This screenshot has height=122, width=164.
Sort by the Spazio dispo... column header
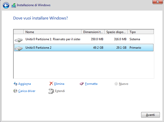[116, 32]
